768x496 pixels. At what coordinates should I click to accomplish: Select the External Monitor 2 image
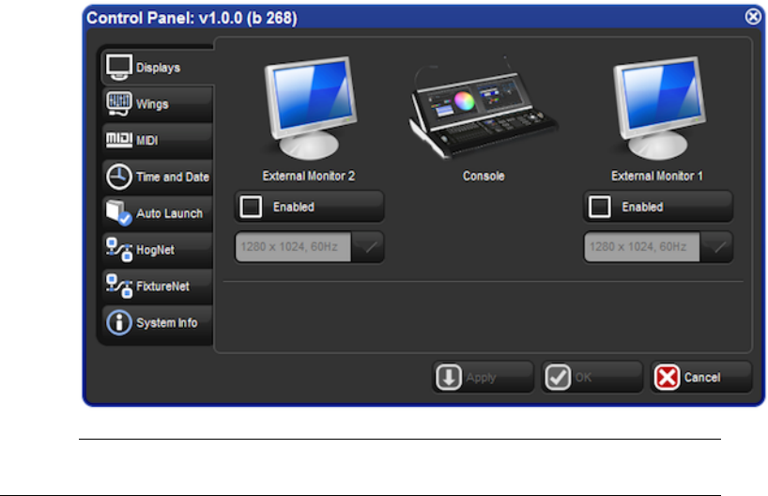tap(311, 108)
